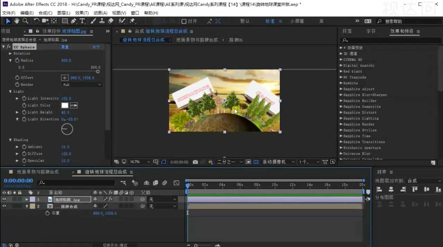The height and width of the screenshot is (247, 443).
Task: Open the Render mode Full dropdown
Action: click(82, 85)
